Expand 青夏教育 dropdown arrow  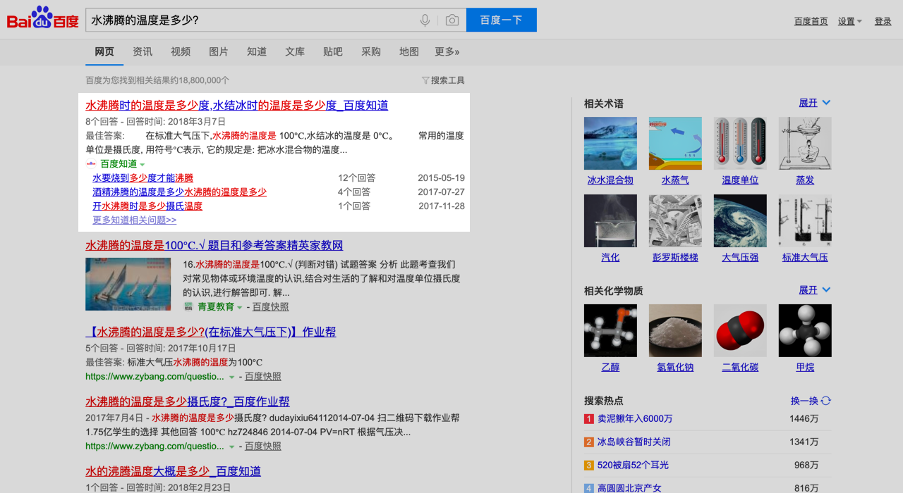click(240, 307)
